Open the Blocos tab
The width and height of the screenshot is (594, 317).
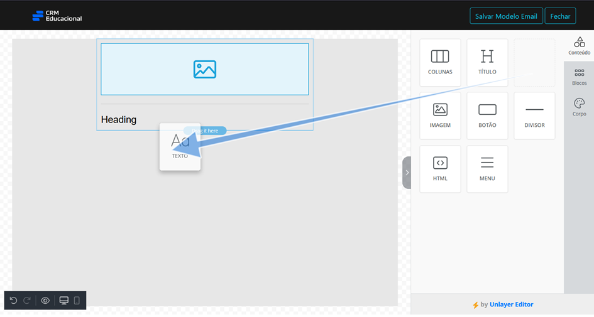coord(579,77)
